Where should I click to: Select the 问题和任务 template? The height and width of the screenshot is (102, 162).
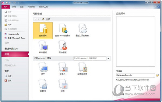82,69
